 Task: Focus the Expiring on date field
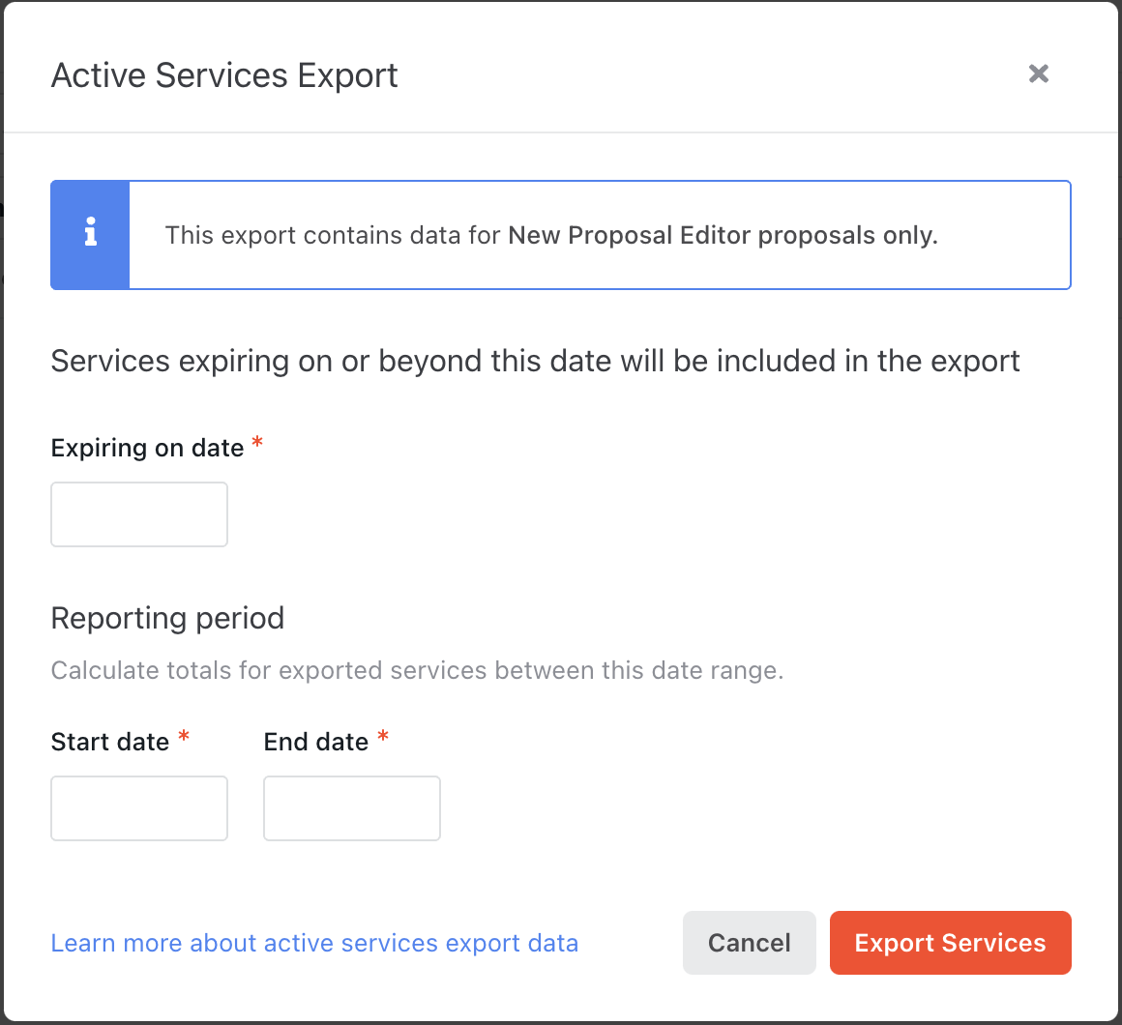pyautogui.click(x=139, y=514)
